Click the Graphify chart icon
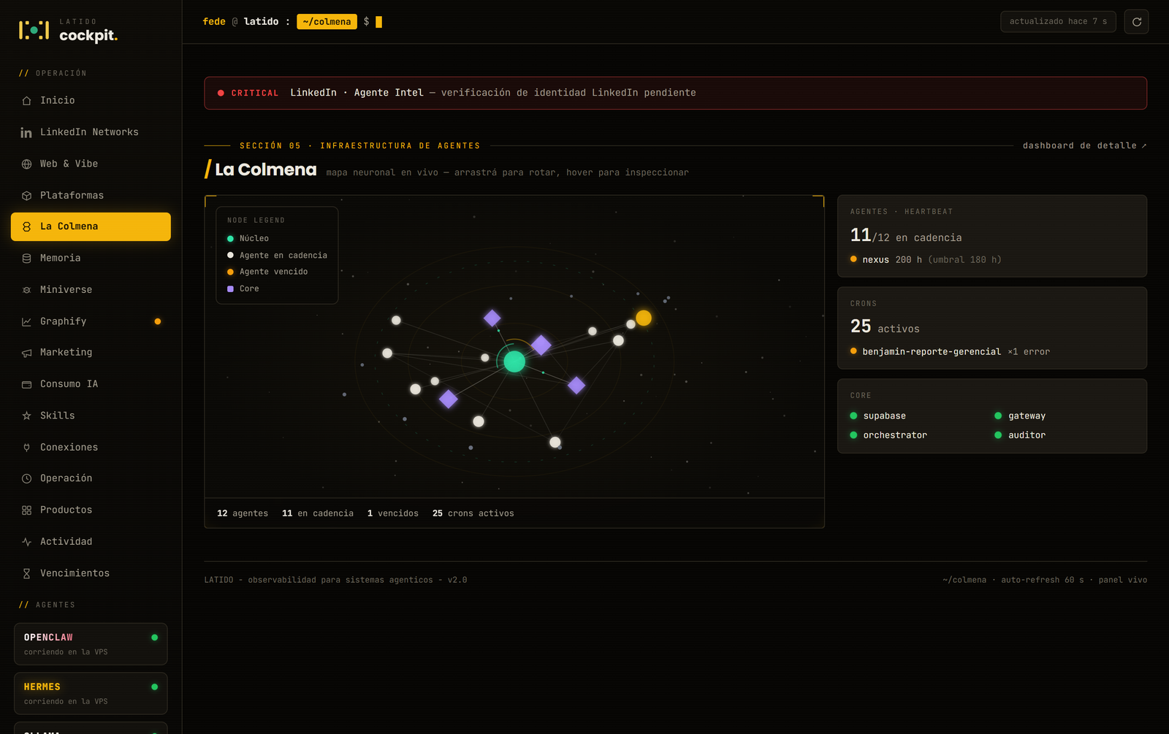This screenshot has width=1169, height=734. point(26,321)
